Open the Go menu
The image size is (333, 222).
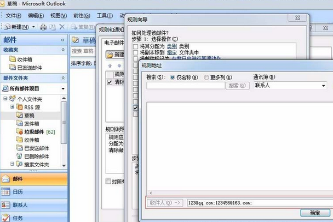pyautogui.click(x=82, y=16)
